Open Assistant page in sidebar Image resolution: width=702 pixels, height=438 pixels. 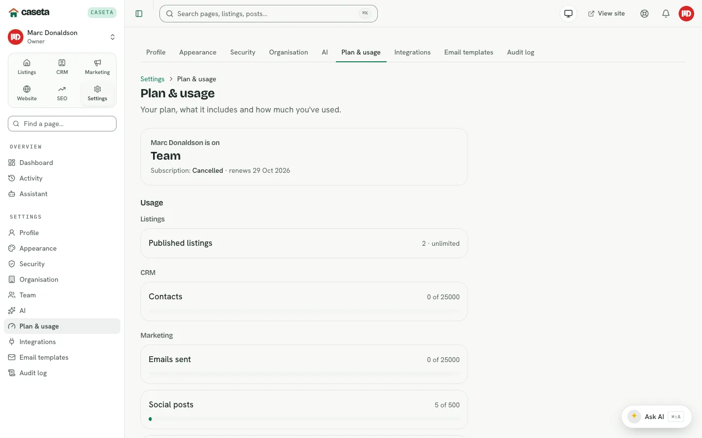coord(62,194)
